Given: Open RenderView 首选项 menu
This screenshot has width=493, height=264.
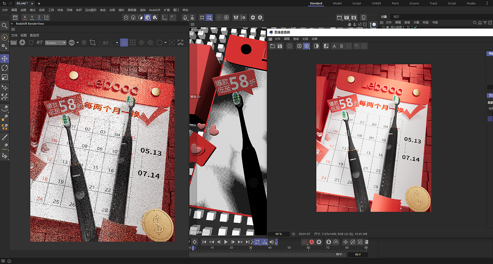Looking at the screenshot, I should 34,35.
